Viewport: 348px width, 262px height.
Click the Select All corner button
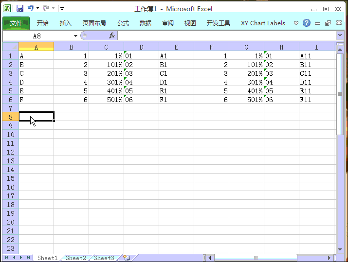click(x=10, y=47)
